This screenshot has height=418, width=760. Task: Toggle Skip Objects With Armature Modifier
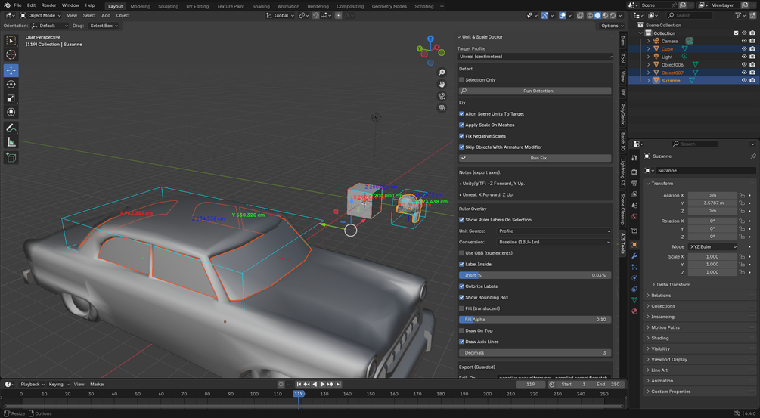[x=461, y=147]
